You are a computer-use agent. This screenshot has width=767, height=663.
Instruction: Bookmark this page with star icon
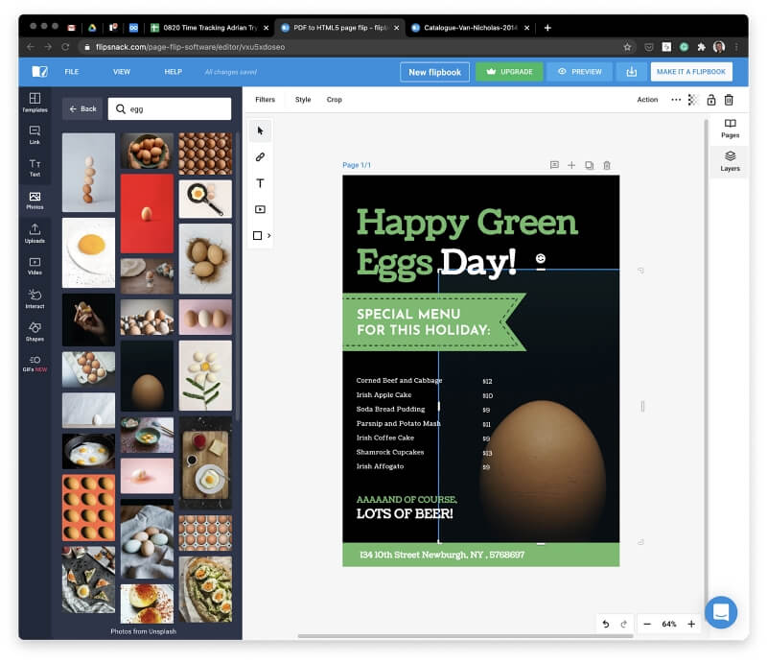tap(627, 47)
